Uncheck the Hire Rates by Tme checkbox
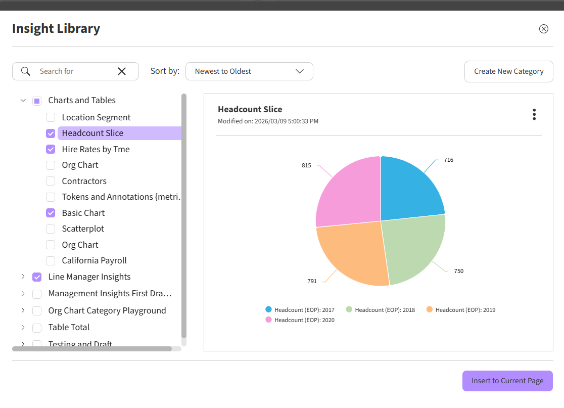 51,149
